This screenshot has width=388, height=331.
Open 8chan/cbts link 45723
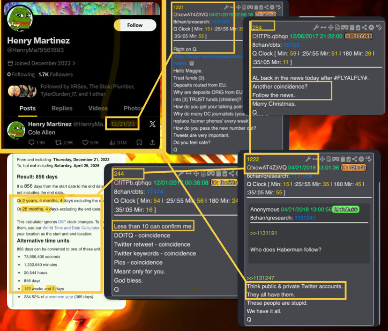point(291,45)
